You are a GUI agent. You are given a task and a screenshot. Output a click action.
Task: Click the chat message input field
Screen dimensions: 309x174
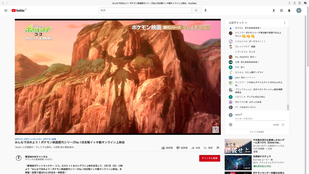(x=260, y=119)
